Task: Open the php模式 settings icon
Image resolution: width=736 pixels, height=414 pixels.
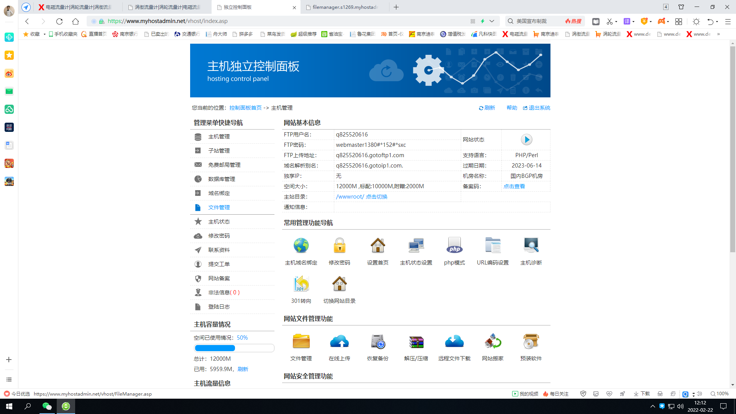Action: tap(454, 245)
